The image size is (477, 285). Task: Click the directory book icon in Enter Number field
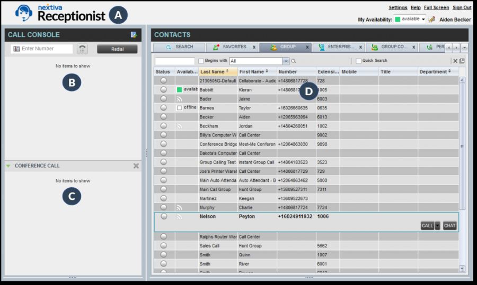pos(17,49)
